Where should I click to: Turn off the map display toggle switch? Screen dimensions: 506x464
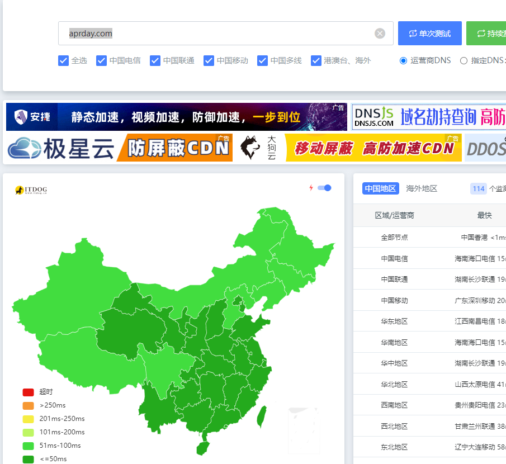click(x=323, y=188)
